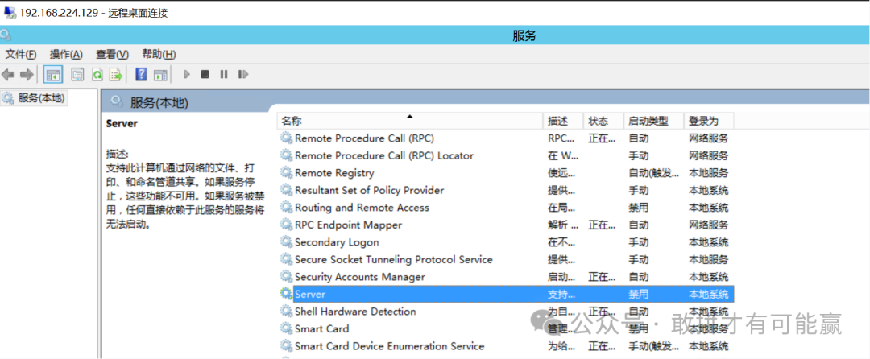Open the 操作(A) menu
Screen dimensions: 870x359
click(x=66, y=54)
